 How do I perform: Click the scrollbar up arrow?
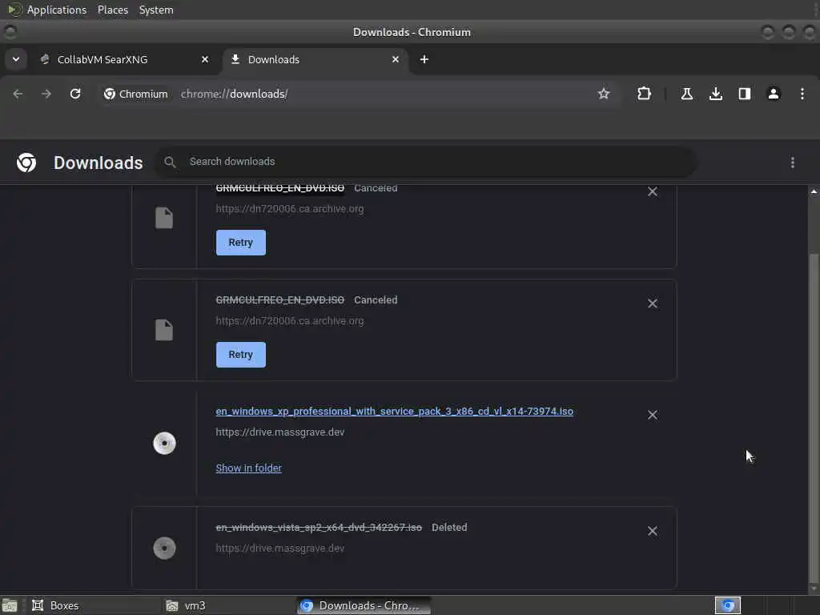[814, 191]
